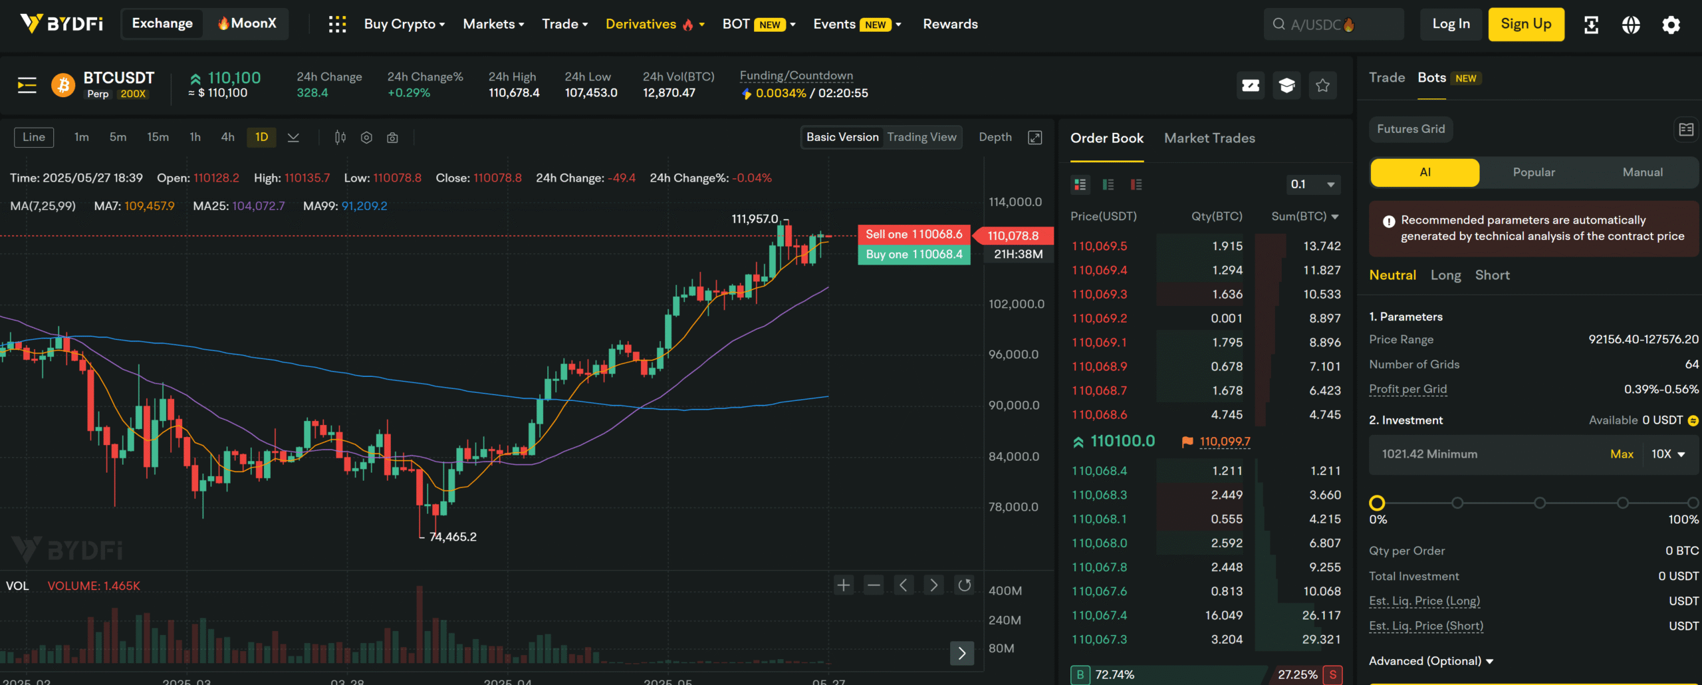Click the Log In button
This screenshot has width=1702, height=685.
click(1451, 25)
